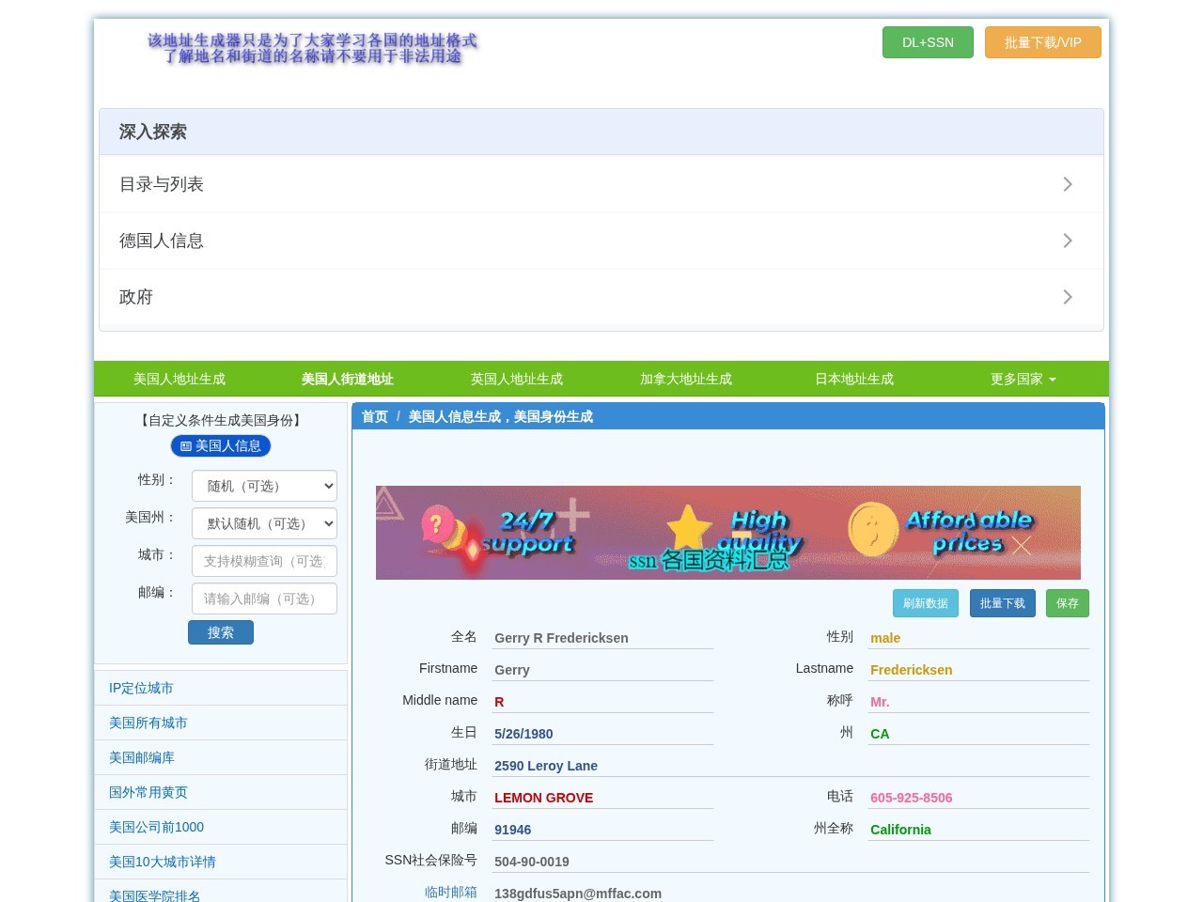Click the 首页 breadcrumb link
Viewport: 1203px width, 902px height.
[x=375, y=416]
